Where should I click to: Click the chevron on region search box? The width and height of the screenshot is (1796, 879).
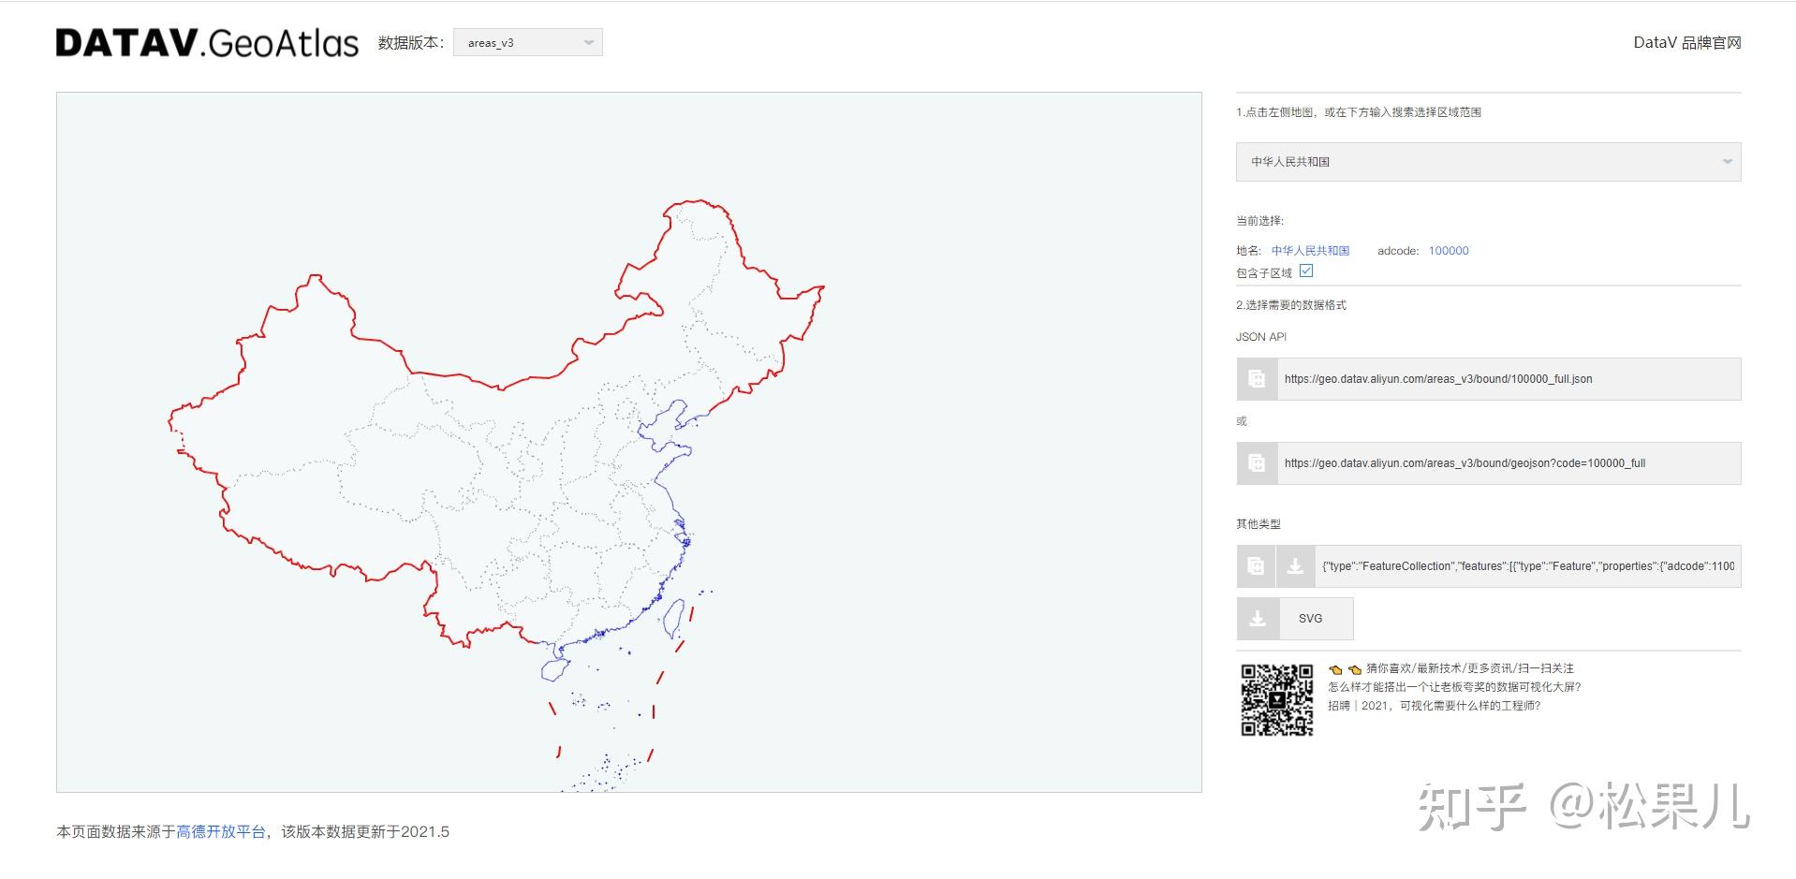pyautogui.click(x=1728, y=161)
